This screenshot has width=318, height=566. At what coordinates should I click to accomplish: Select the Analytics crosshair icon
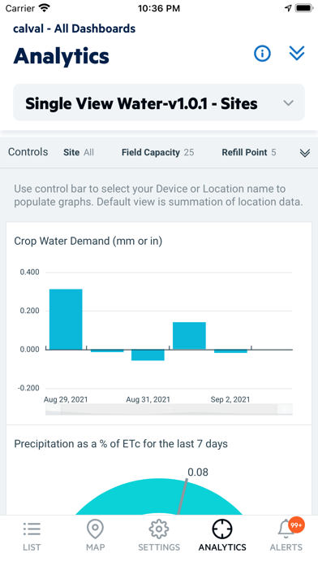[222, 529]
